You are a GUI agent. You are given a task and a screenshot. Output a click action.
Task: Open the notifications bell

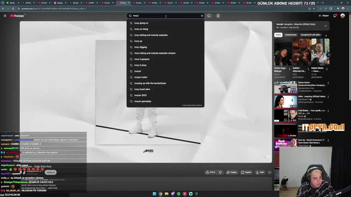335,16
